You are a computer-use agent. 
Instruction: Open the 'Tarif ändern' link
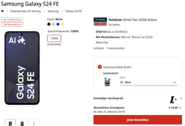[x=114, y=25]
